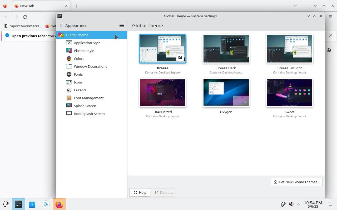
Task: Open Plasma Style settings
Action: 92,51
